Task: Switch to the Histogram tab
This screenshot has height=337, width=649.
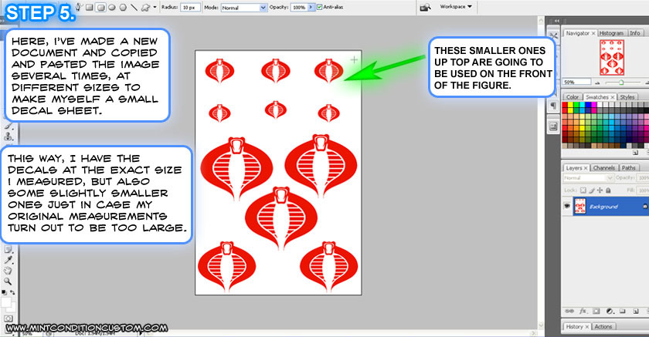Action: pyautogui.click(x=611, y=33)
